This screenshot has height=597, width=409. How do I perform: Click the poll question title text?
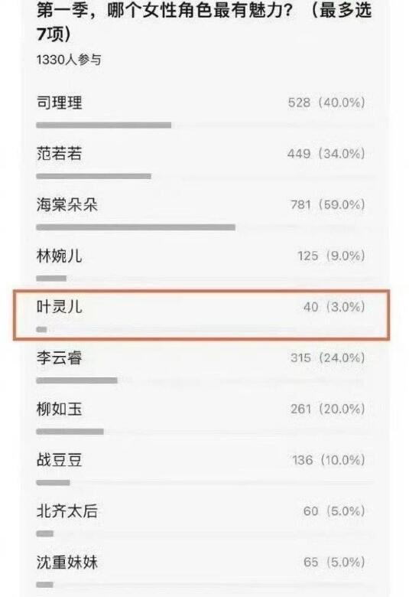[x=204, y=21]
